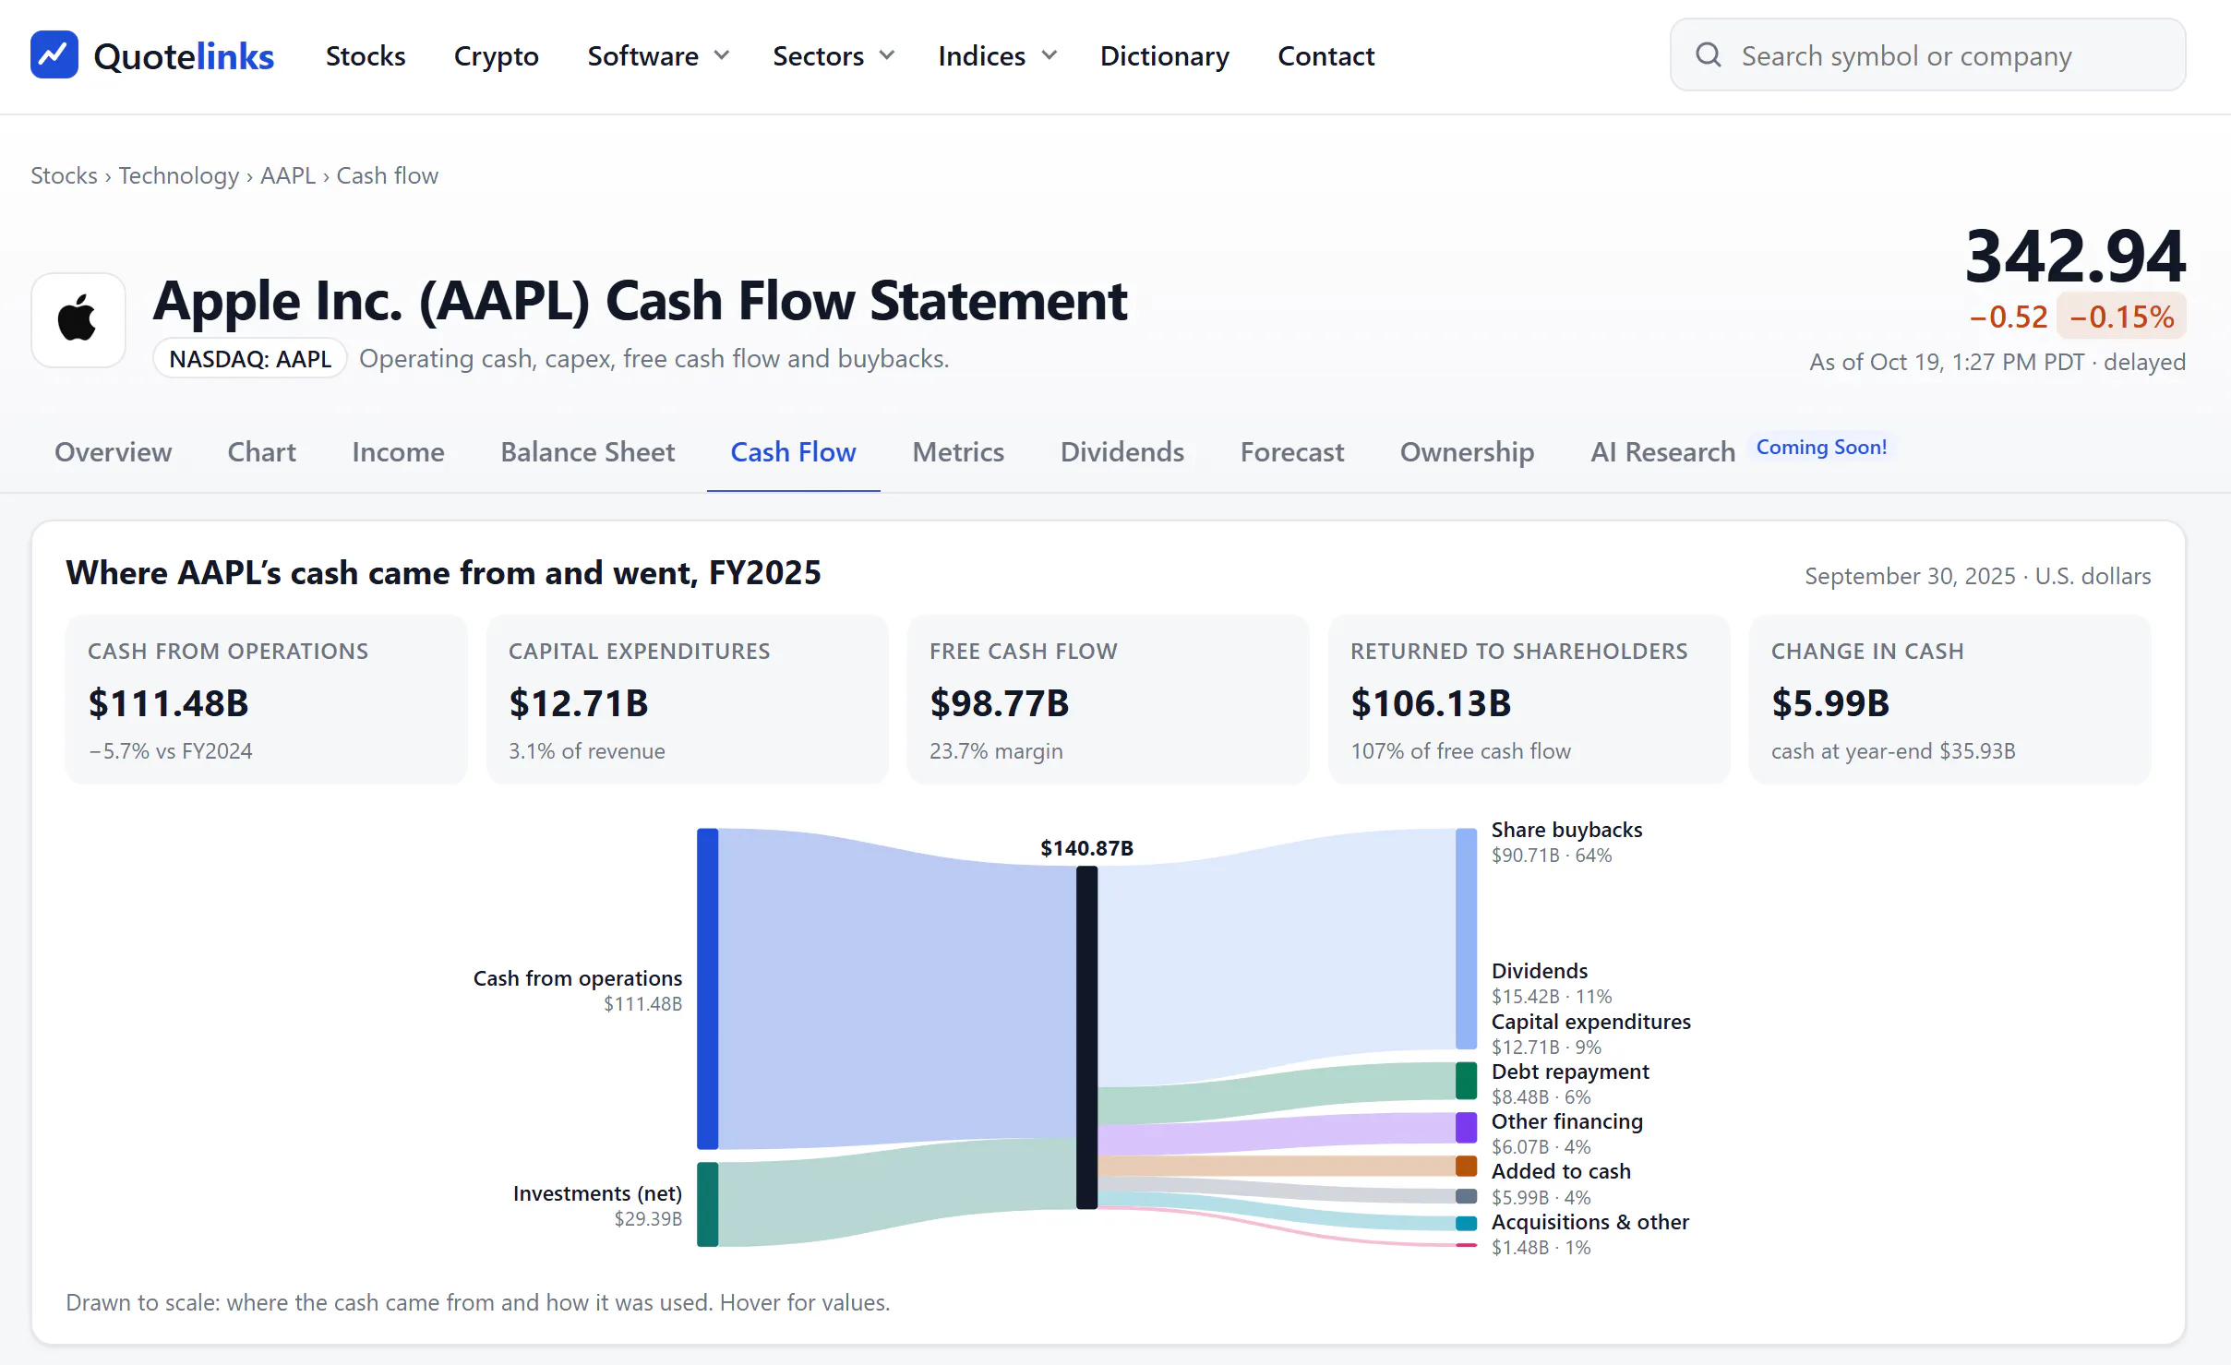Go to AAPL in the breadcrumb
Viewport: 2231px width, 1365px height.
(x=288, y=175)
